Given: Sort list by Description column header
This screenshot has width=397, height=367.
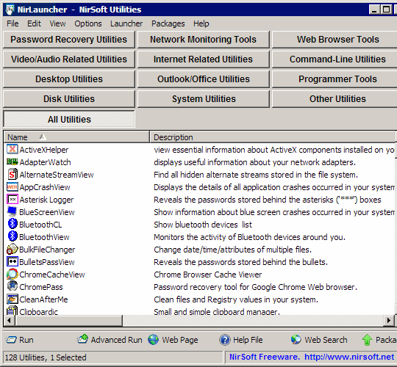Looking at the screenshot, I should pos(273,137).
